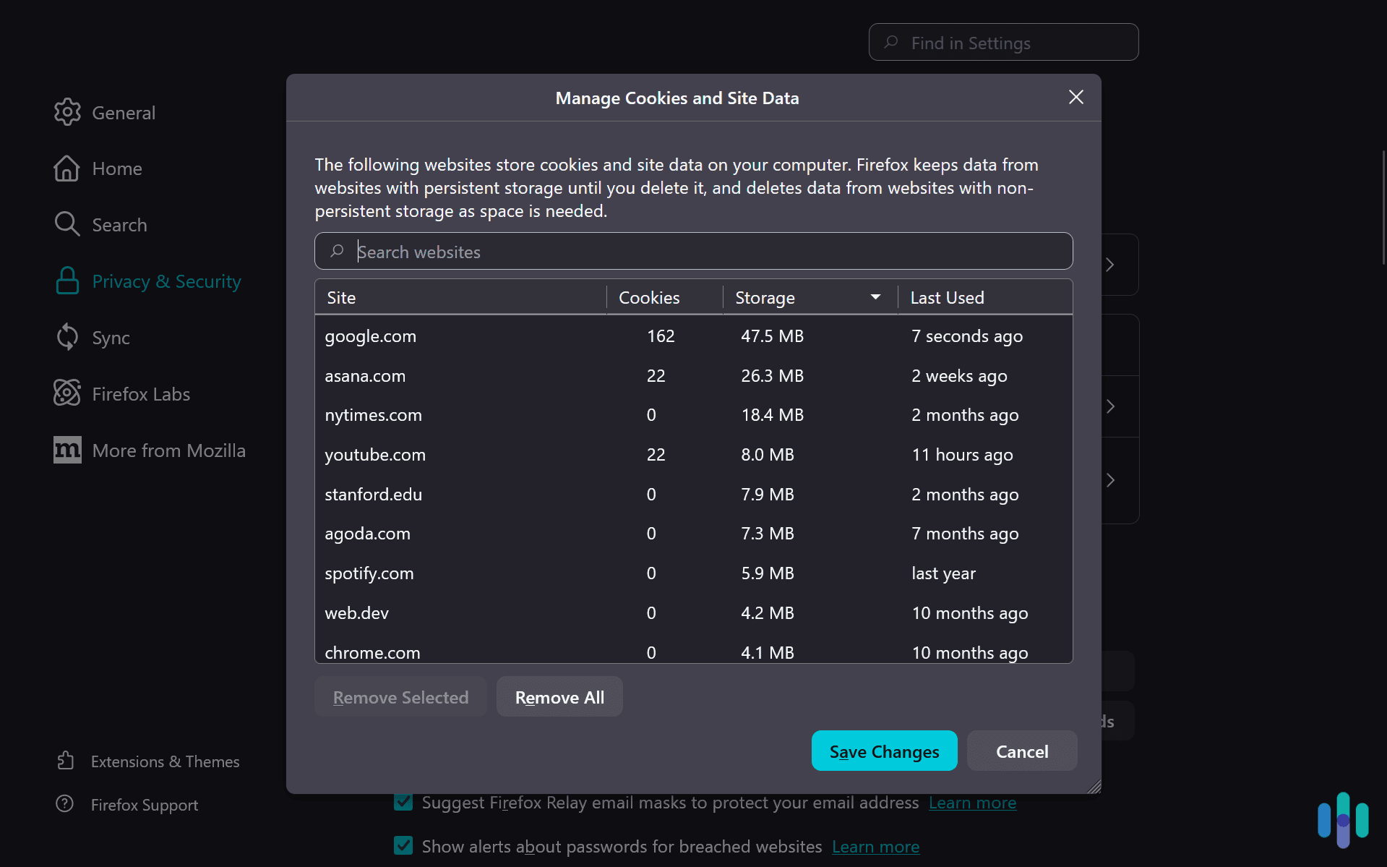
Task: Click in the Find in Settings box
Action: click(1003, 42)
